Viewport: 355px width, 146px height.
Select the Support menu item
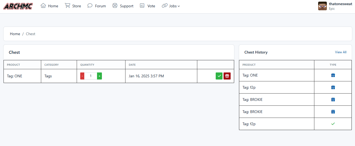127,6
